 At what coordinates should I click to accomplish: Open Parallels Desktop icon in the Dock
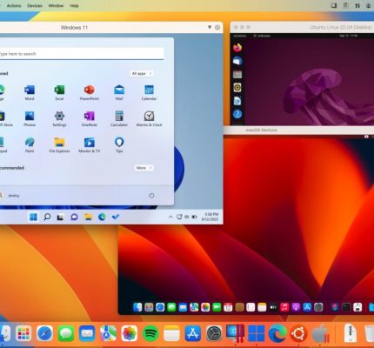pyautogui.click(x=235, y=333)
